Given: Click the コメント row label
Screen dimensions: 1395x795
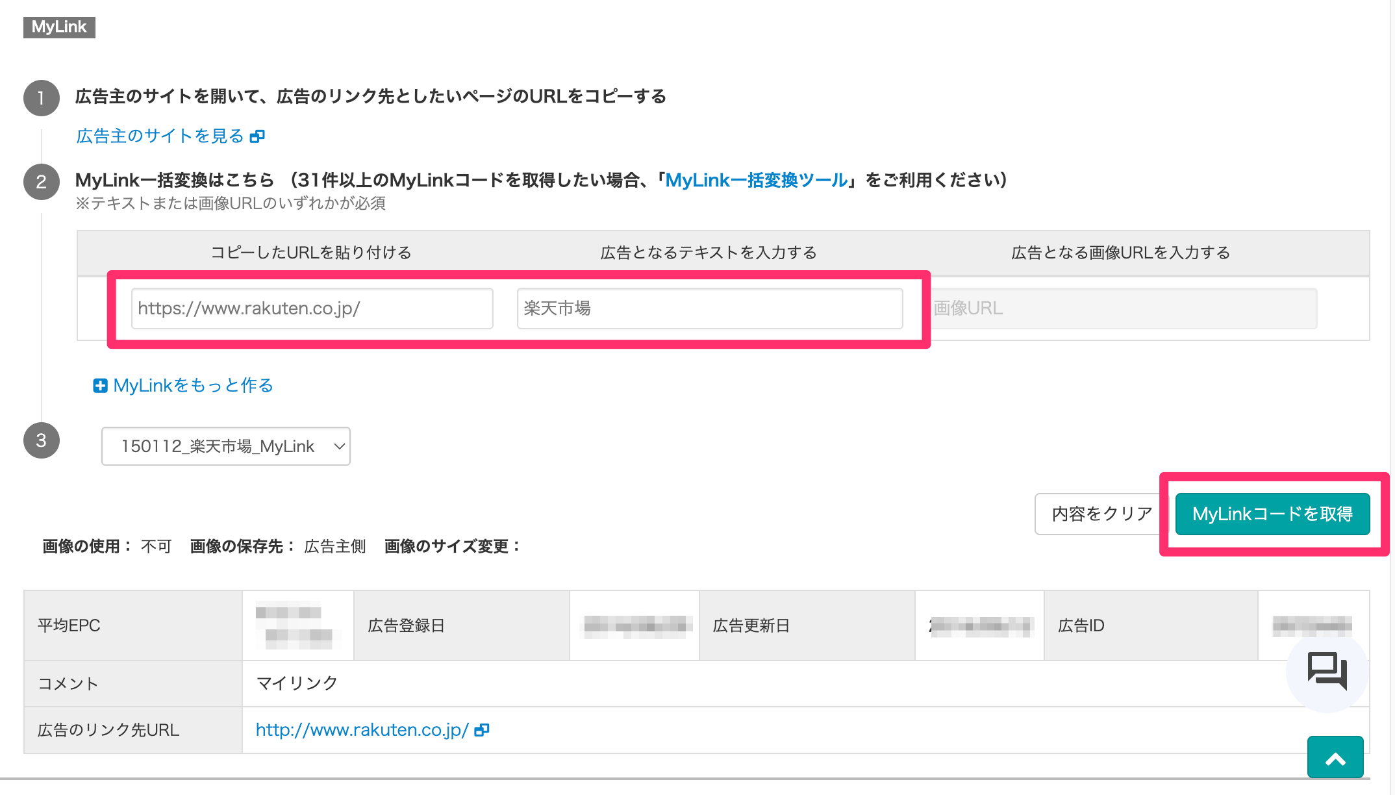Looking at the screenshot, I should tap(133, 684).
